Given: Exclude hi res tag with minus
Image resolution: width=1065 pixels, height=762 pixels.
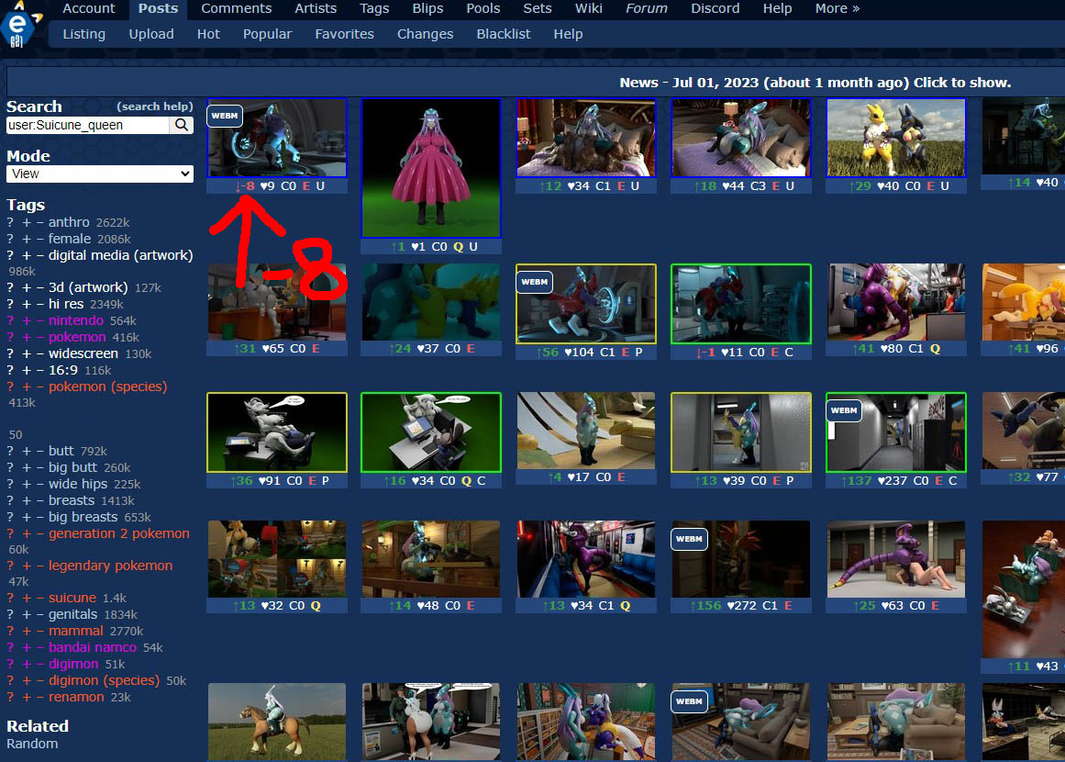Looking at the screenshot, I should point(40,305).
